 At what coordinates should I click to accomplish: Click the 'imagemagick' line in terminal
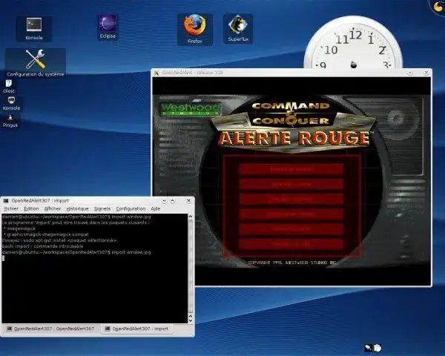pyautogui.click(x=20, y=228)
